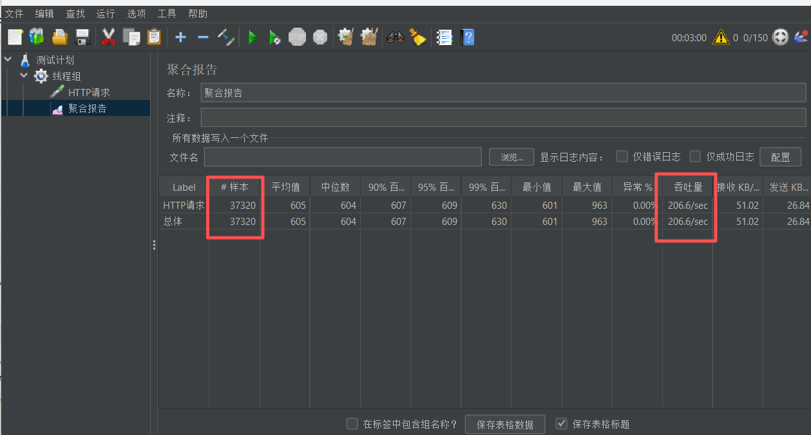Click the Stop test icon
The height and width of the screenshot is (435, 811).
pos(297,37)
